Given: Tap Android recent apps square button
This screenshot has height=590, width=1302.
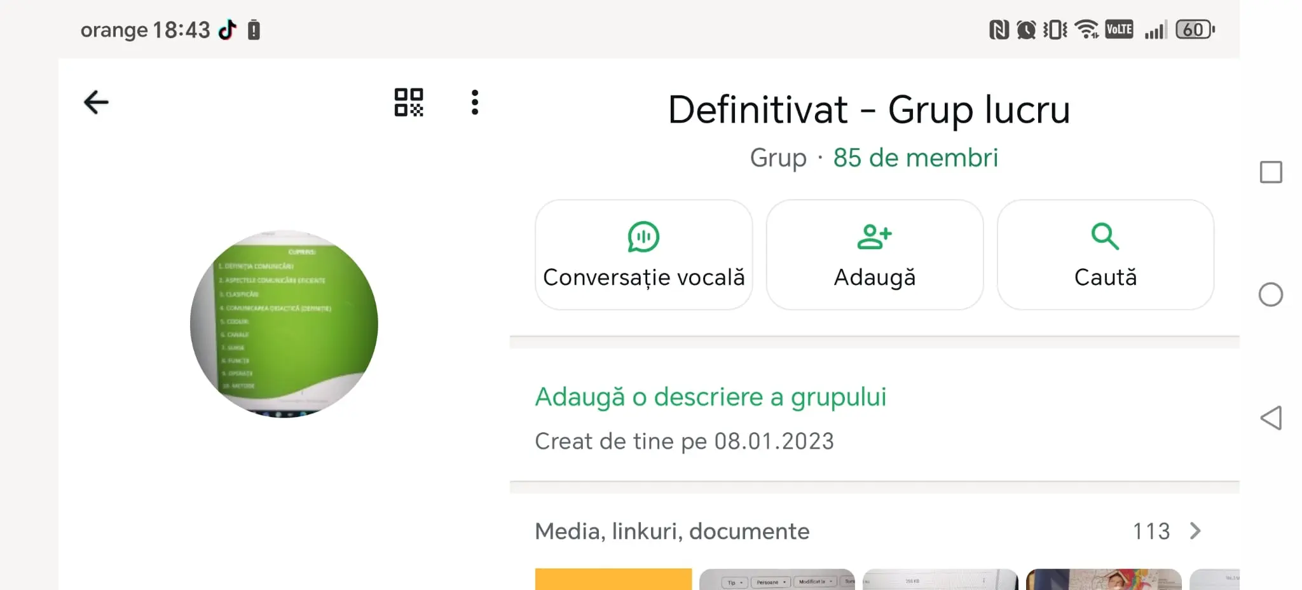Looking at the screenshot, I should pos(1271,172).
